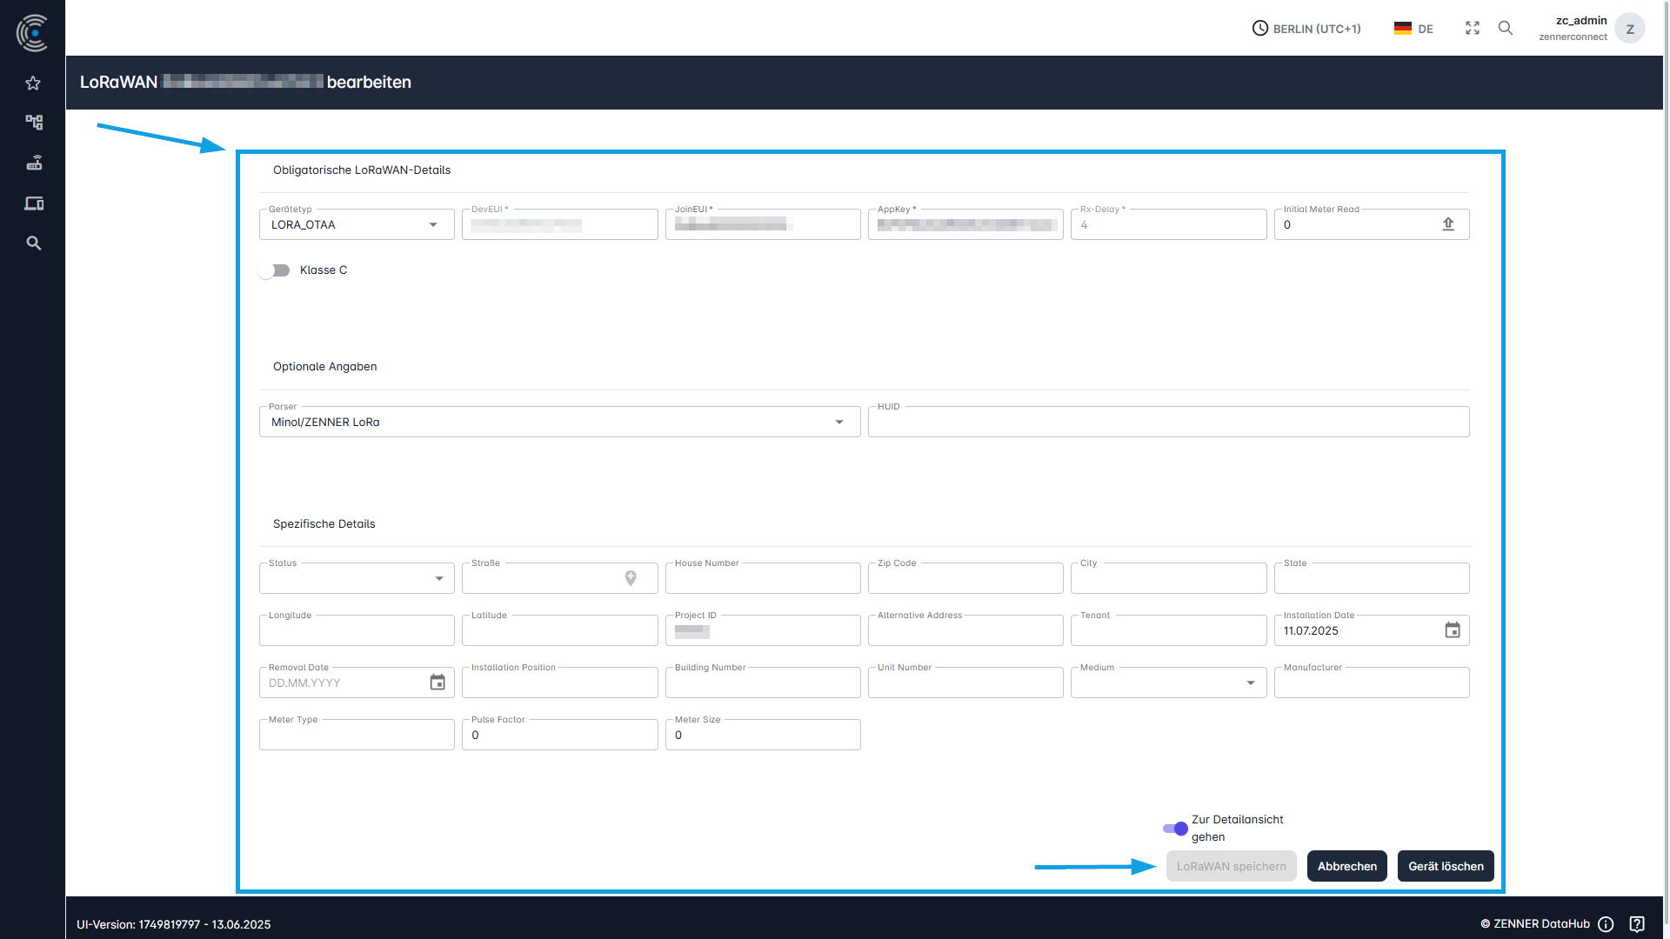Click the search icon in the sidebar

[33, 243]
